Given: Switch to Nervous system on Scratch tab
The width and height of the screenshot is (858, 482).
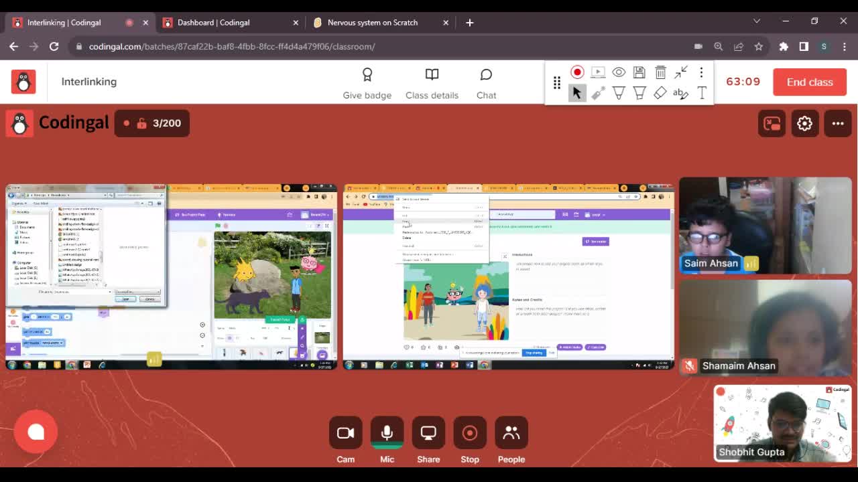Looking at the screenshot, I should click(x=372, y=22).
